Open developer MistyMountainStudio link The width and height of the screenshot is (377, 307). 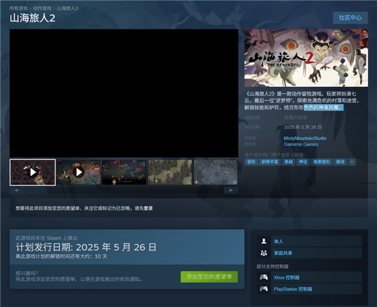[305, 138]
